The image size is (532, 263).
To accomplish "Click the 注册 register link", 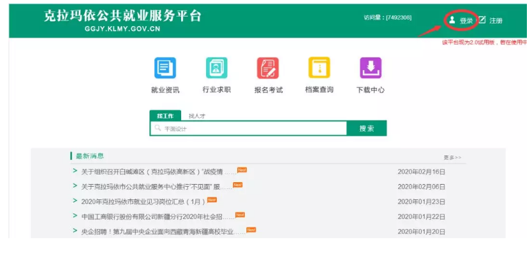I will pyautogui.click(x=496, y=21).
